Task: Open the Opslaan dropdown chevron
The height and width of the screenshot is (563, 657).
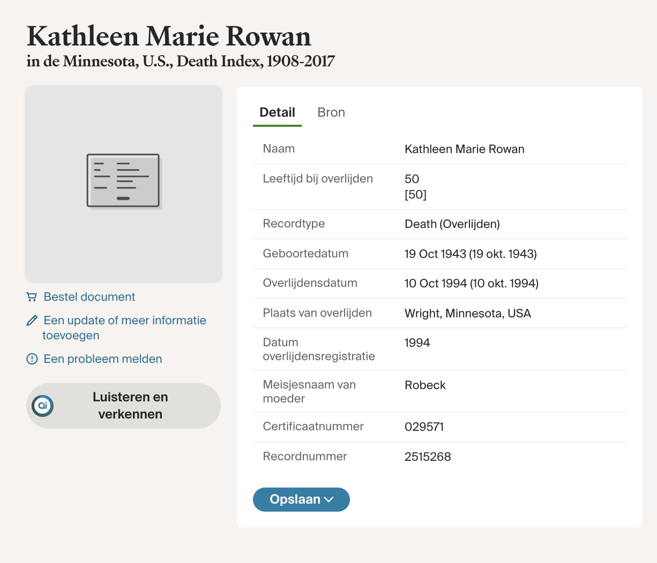Action: pyautogui.click(x=329, y=499)
